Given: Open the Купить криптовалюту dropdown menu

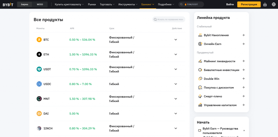Looking at the screenshot, I should click(x=69, y=4).
